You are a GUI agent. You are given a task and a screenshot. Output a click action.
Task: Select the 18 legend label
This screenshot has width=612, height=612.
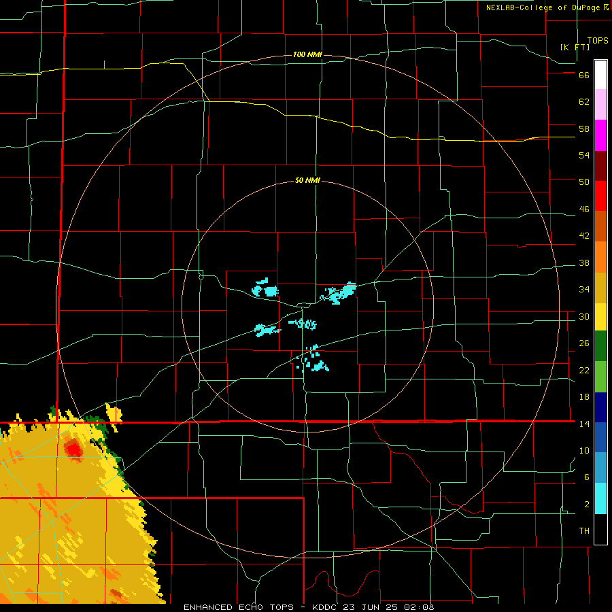584,397
